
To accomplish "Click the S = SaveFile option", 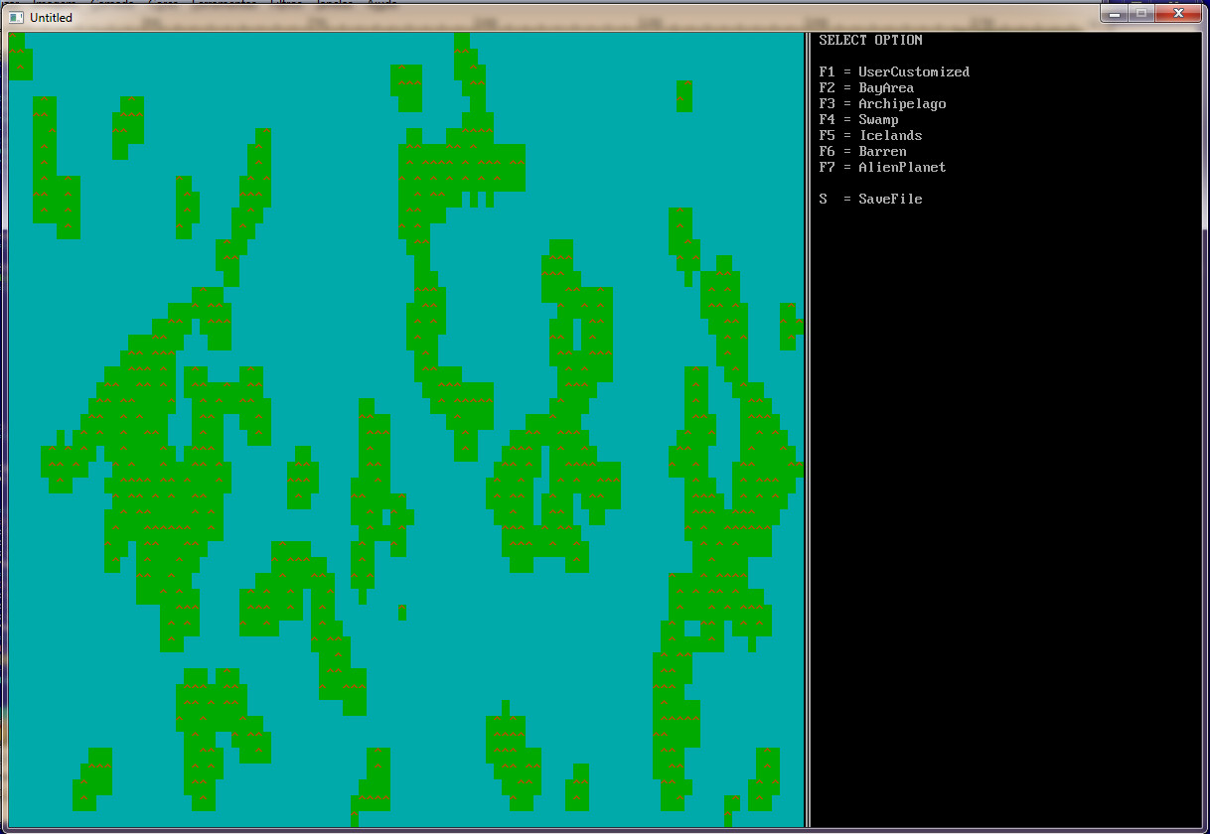I will click(870, 200).
